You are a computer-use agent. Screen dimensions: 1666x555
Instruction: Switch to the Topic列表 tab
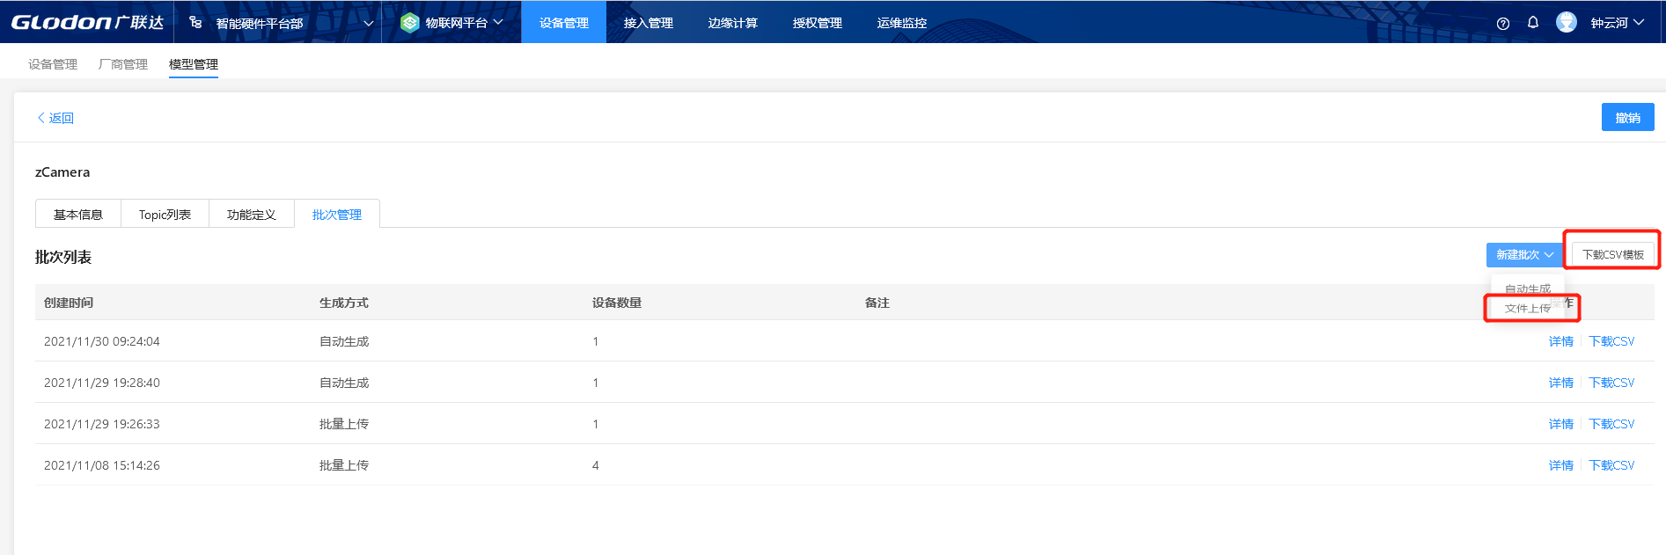pyautogui.click(x=165, y=215)
